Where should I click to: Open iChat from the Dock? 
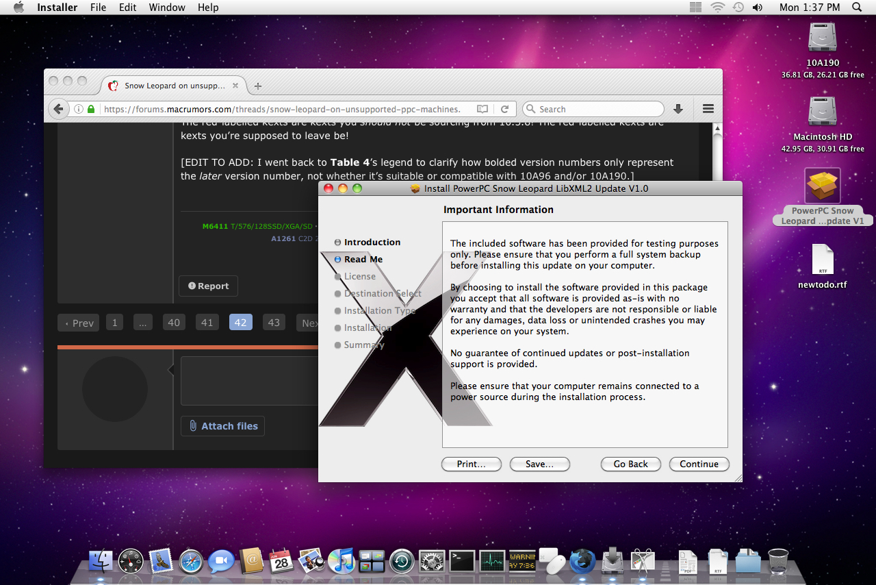click(x=221, y=561)
